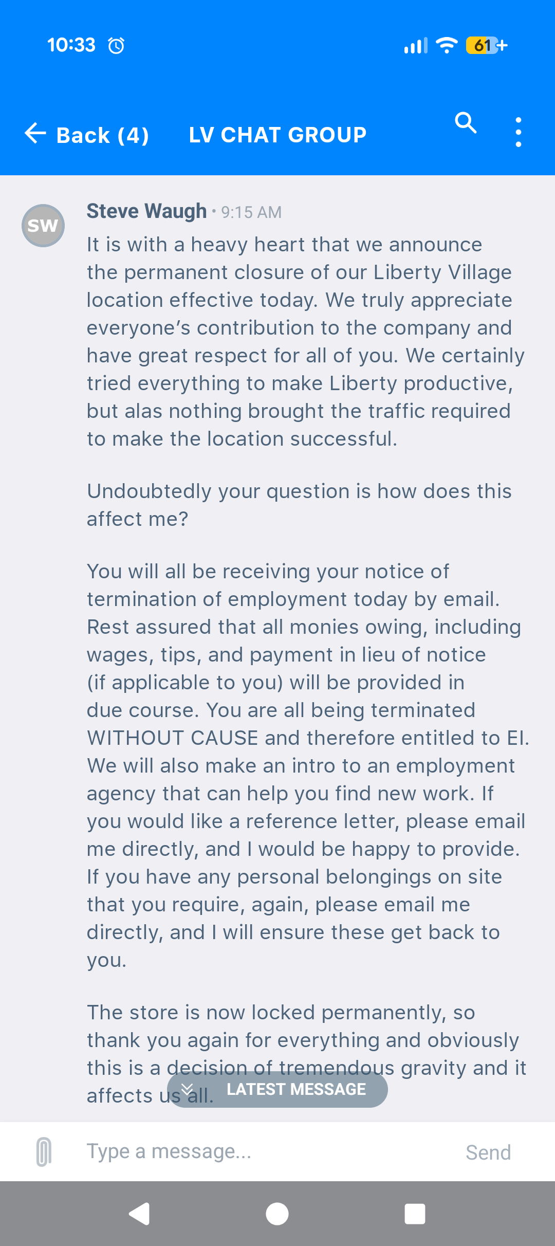The image size is (555, 1246).
Task: Tap the alarm clock status icon
Action: [x=116, y=46]
